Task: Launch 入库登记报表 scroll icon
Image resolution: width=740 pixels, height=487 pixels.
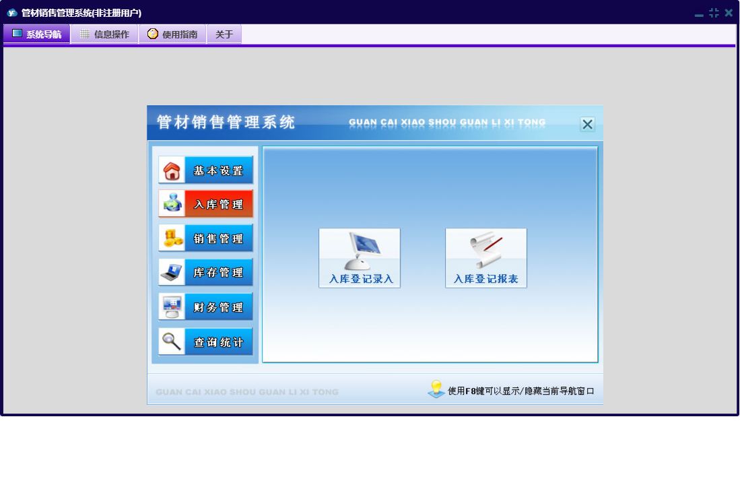Action: click(486, 258)
